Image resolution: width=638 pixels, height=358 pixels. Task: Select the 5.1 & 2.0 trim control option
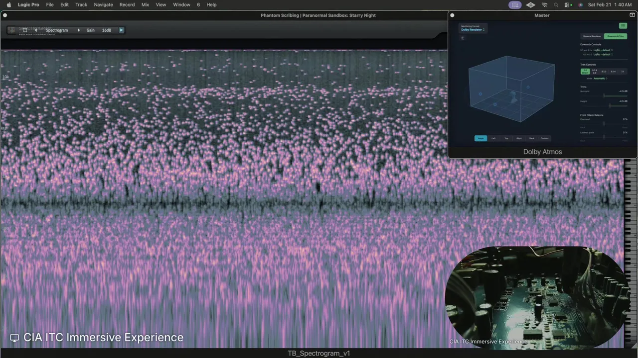click(x=595, y=71)
